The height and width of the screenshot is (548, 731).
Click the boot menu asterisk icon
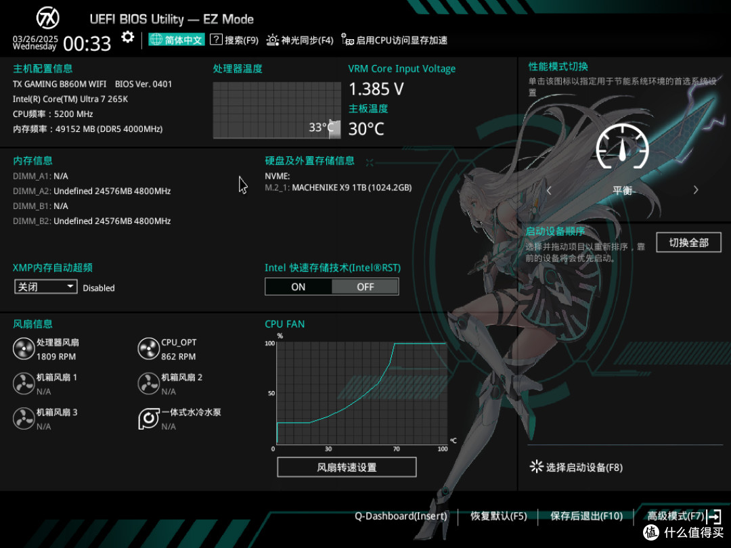(537, 466)
